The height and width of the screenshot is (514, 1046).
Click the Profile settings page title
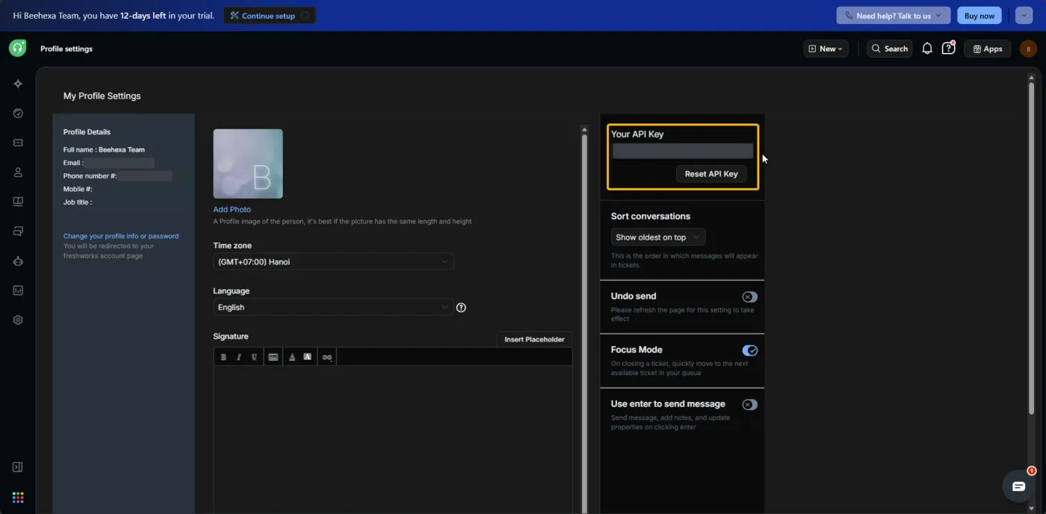point(66,49)
